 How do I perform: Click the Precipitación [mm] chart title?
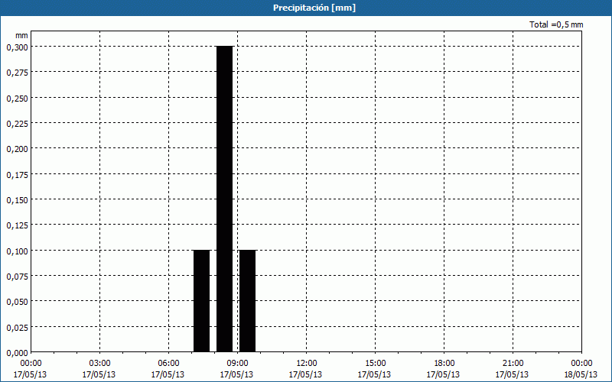[x=314, y=8]
